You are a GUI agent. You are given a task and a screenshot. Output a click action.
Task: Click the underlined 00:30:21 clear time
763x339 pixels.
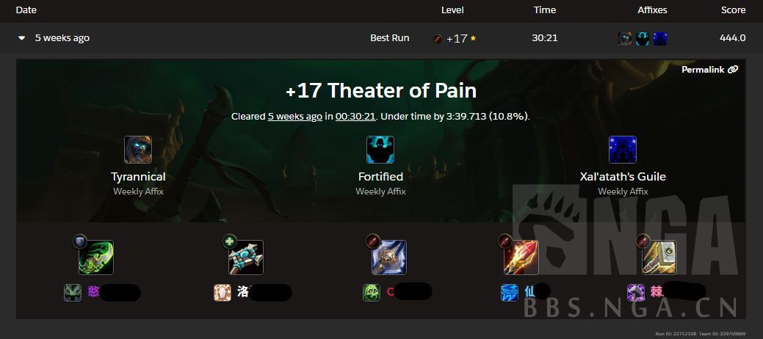tap(355, 117)
